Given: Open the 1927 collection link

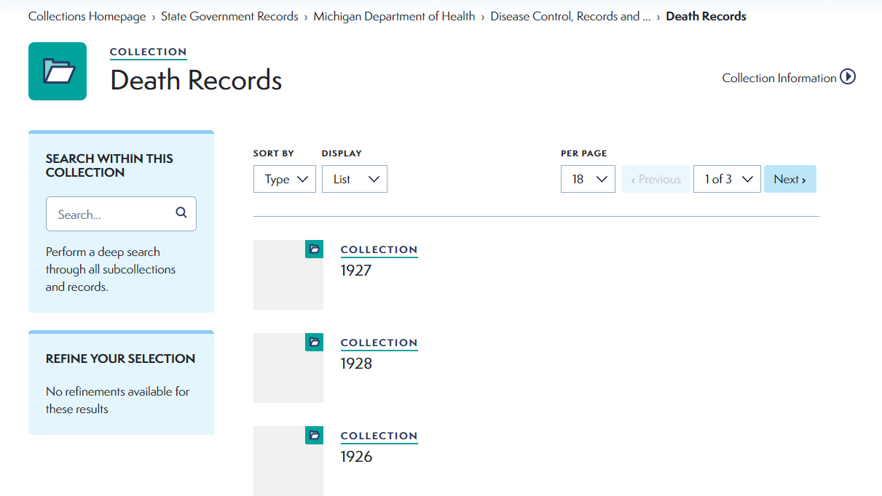Looking at the screenshot, I should [x=355, y=270].
